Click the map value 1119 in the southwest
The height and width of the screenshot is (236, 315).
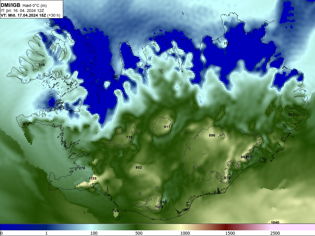(x=93, y=178)
